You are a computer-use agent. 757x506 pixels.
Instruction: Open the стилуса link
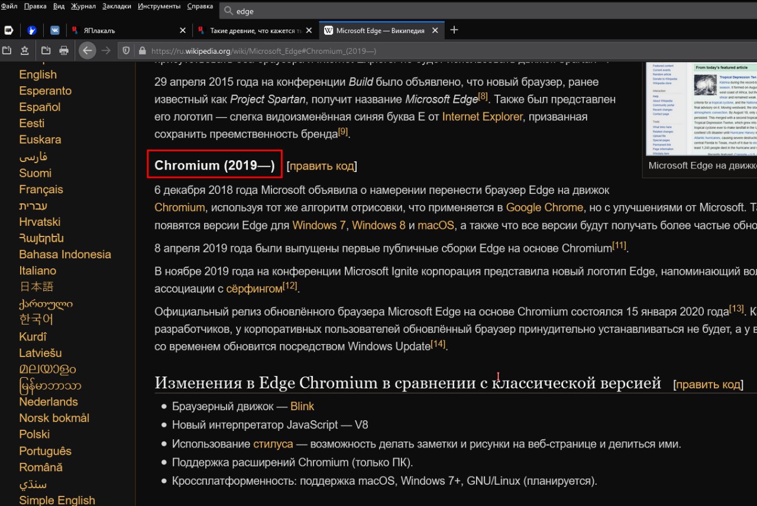[273, 444]
